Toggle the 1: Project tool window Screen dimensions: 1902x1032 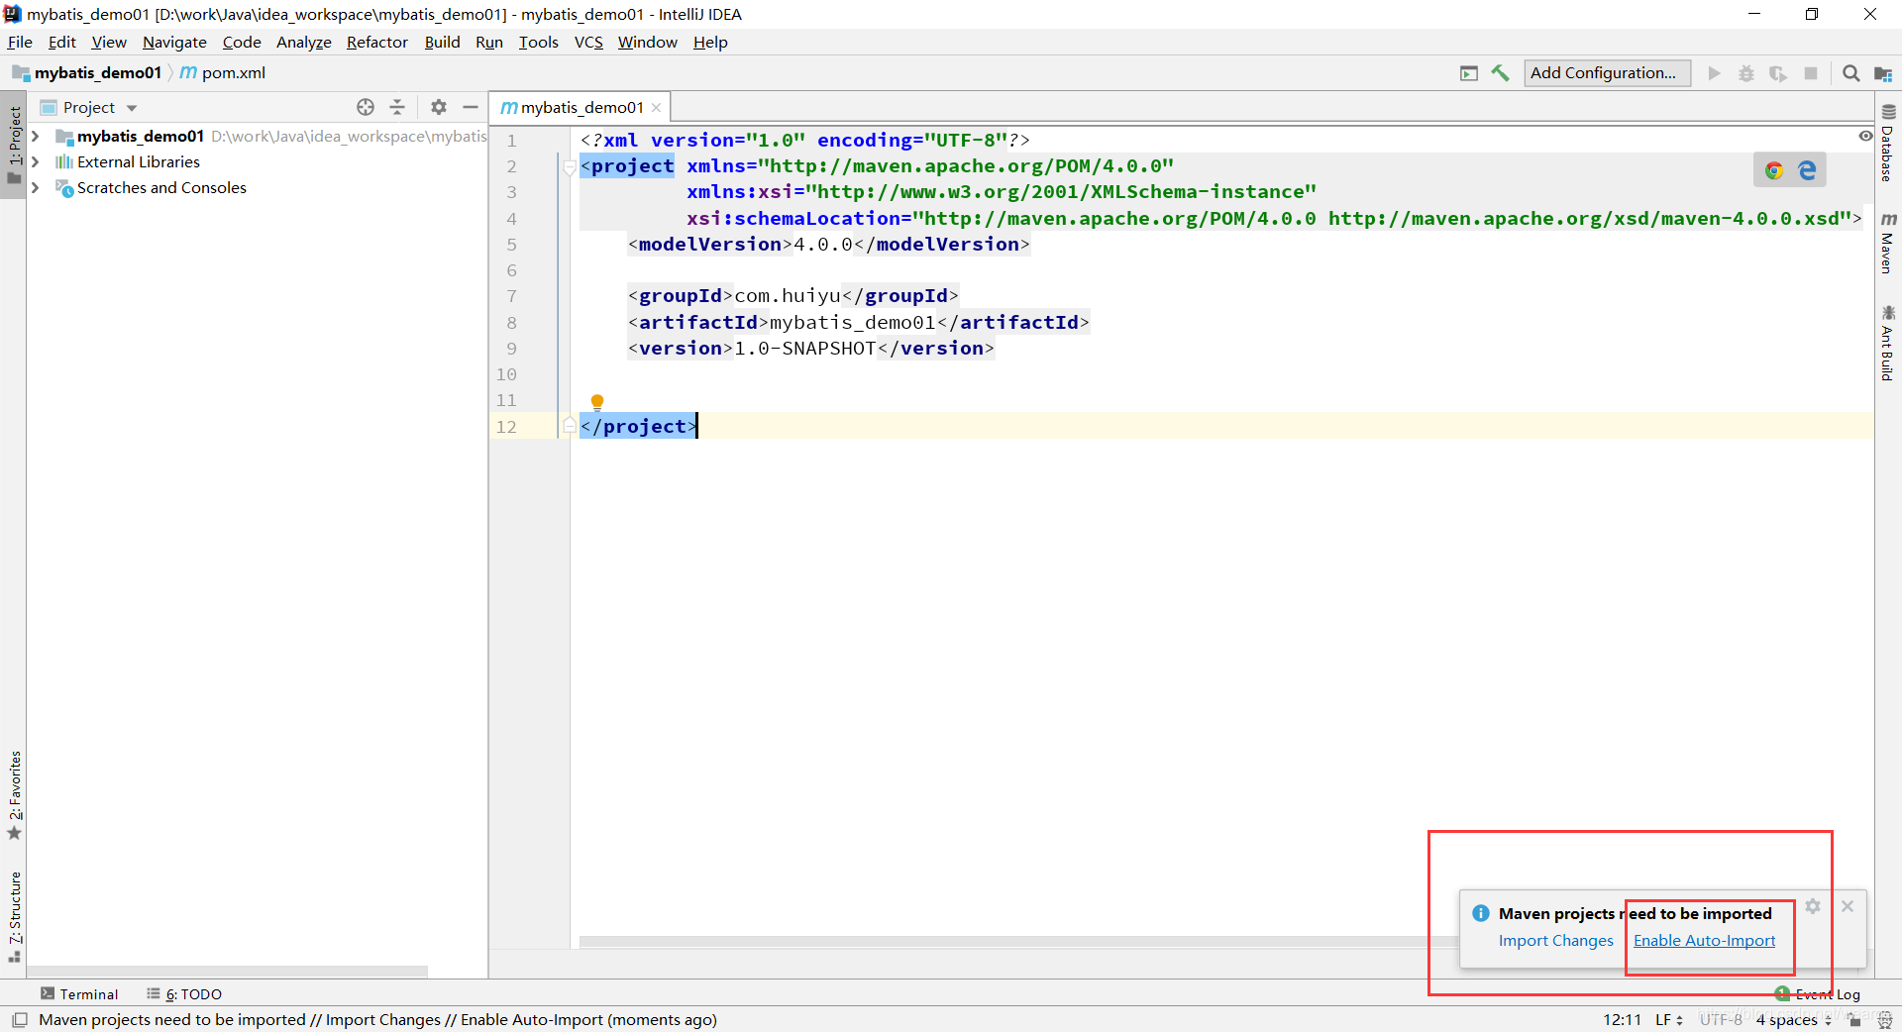[14, 145]
